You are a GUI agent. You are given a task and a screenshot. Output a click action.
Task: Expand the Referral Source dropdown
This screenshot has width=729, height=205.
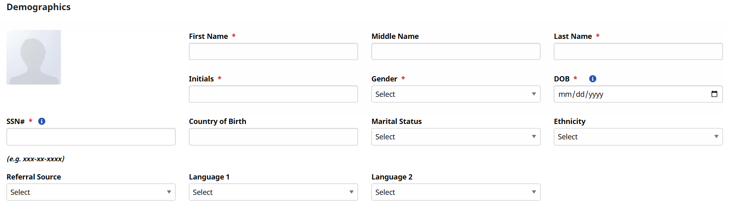[90, 192]
